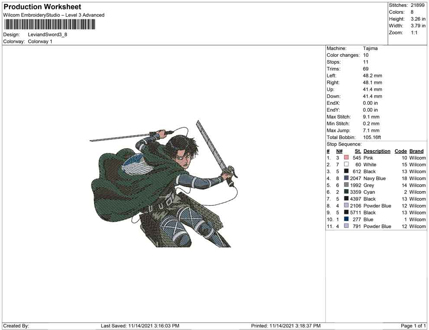This screenshot has width=429, height=330.
Task: Select the design name LeviandSword3_8
Action: pyautogui.click(x=47, y=35)
